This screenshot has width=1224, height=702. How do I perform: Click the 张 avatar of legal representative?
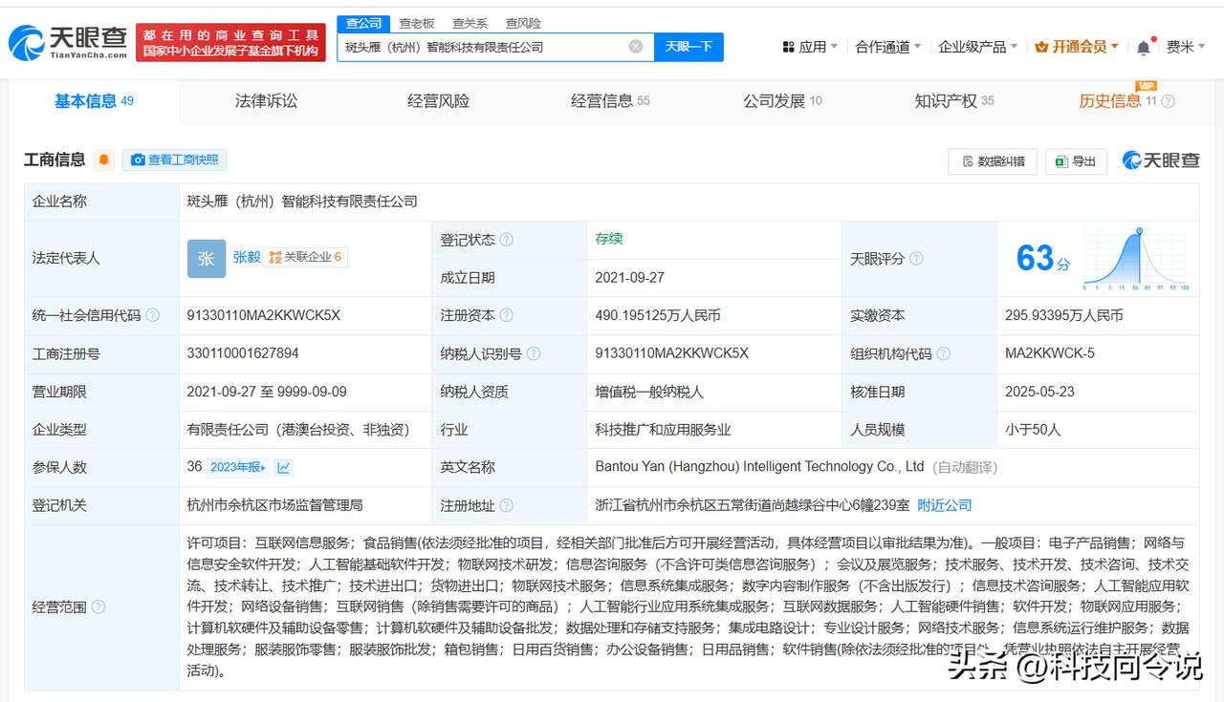[x=207, y=258]
